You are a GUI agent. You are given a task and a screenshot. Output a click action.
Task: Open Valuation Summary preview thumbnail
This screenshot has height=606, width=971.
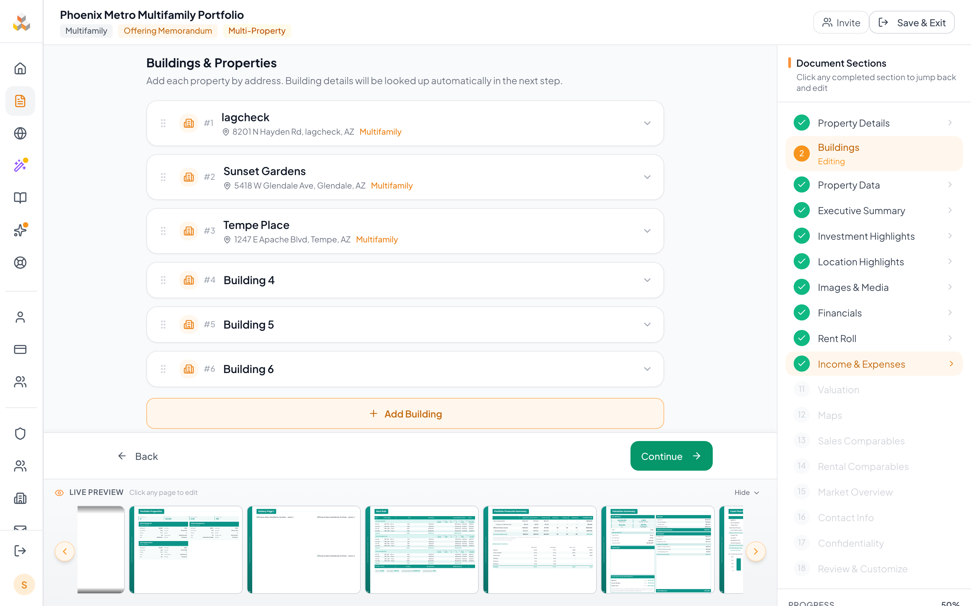[x=658, y=549]
